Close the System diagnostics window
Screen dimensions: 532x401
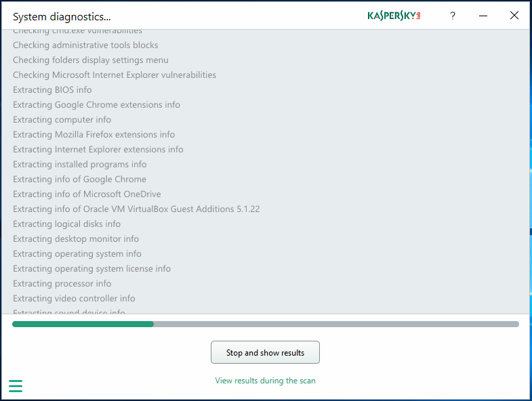point(514,16)
